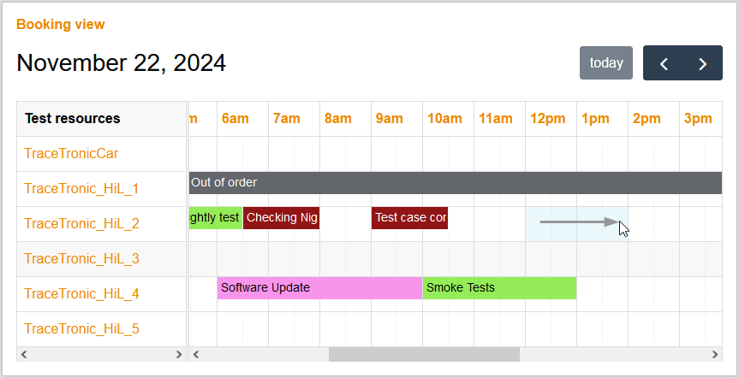Go to the previous day with left chevron
This screenshot has height=378, width=739.
pyautogui.click(x=664, y=63)
